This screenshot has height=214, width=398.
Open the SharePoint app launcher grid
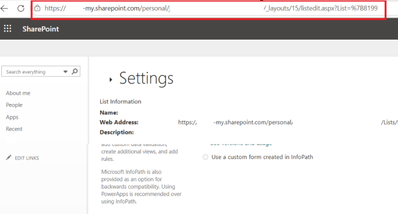(x=7, y=29)
